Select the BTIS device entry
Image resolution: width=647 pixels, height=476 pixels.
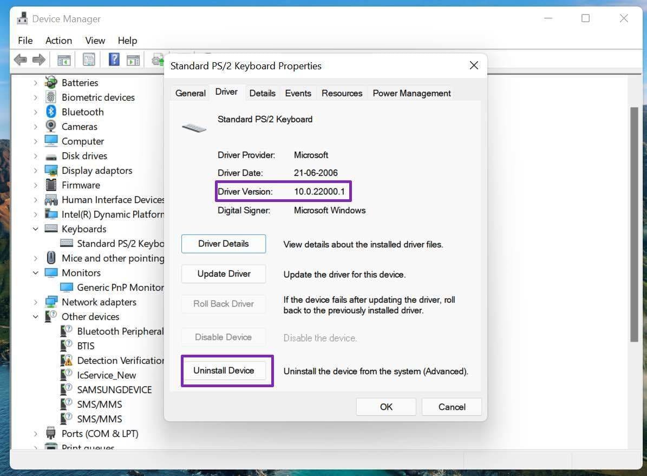point(86,346)
